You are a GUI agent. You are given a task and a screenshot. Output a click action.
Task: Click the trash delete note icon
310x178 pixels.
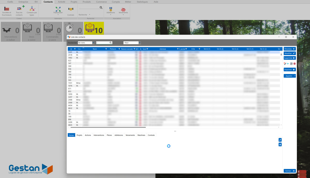pos(280,144)
